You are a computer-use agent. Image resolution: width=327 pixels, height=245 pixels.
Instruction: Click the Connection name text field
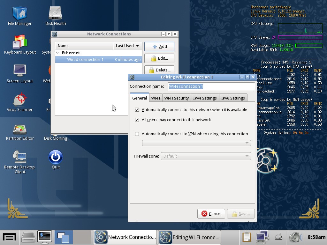pos(211,86)
